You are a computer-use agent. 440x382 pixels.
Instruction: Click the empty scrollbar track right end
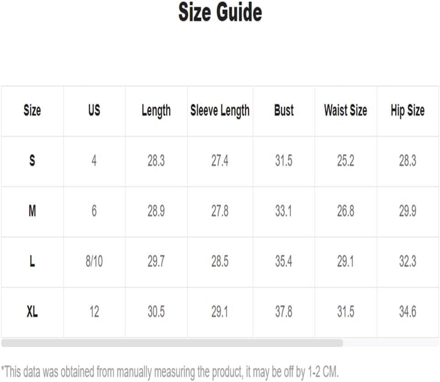click(x=391, y=343)
